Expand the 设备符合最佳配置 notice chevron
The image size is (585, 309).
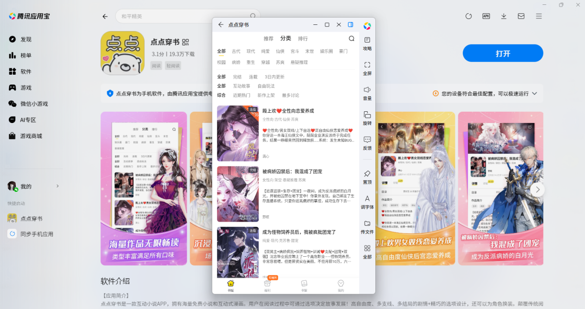535,93
